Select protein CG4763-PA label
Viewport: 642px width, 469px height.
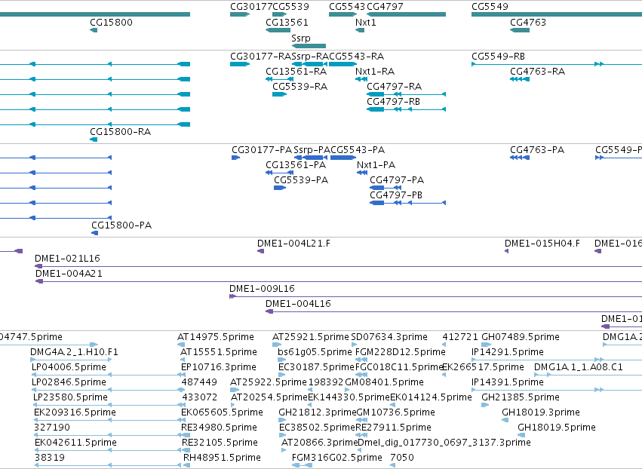(x=537, y=150)
